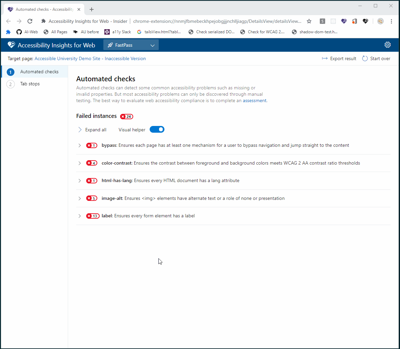Open the a11y Slack bookmark
The height and width of the screenshot is (349, 400).
pyautogui.click(x=117, y=32)
